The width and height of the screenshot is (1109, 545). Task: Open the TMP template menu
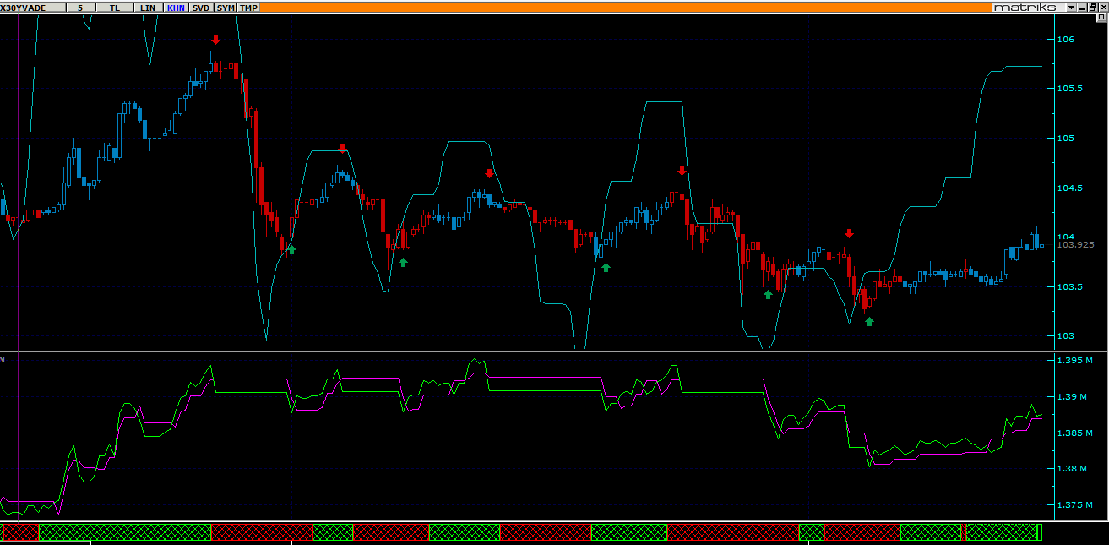tap(248, 7)
